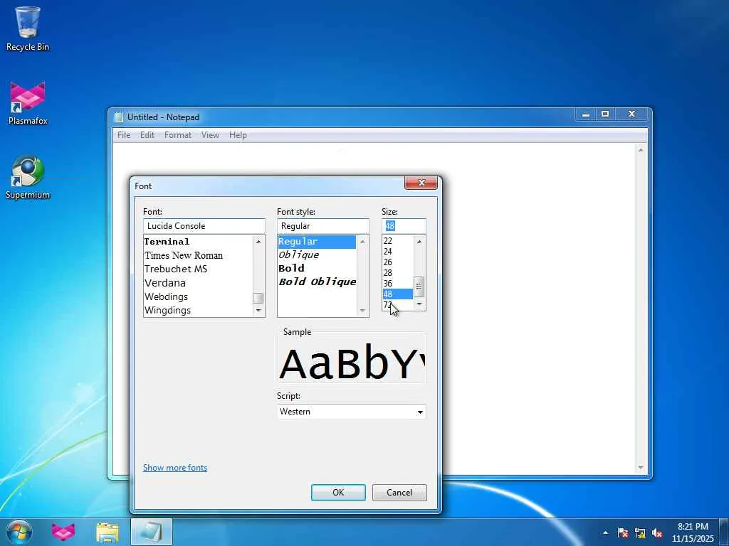
Task: Select the Plasmafox desktop shortcut
Action: (28, 103)
